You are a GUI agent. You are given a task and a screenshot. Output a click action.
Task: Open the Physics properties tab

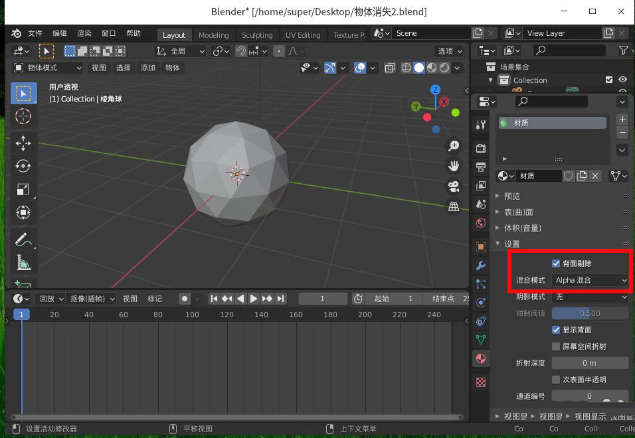click(x=481, y=303)
